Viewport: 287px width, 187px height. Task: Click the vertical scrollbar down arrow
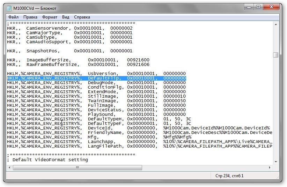click(275, 161)
